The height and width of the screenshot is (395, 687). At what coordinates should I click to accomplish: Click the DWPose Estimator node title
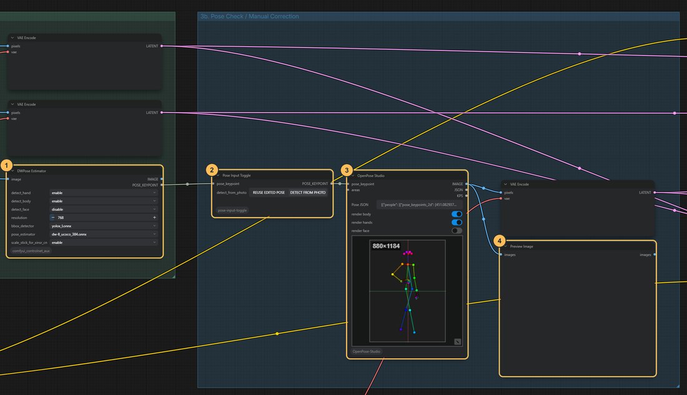pyautogui.click(x=32, y=171)
